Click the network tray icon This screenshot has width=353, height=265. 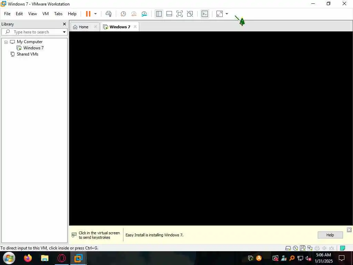pyautogui.click(x=300, y=258)
